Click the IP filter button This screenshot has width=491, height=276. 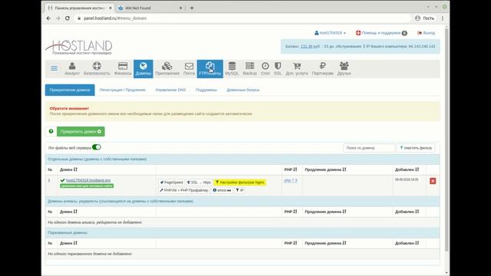pos(239,190)
